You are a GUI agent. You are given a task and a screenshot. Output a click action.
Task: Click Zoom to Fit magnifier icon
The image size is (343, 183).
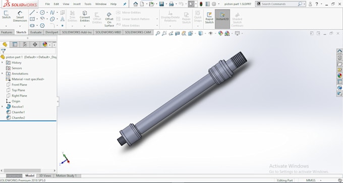[157, 33]
